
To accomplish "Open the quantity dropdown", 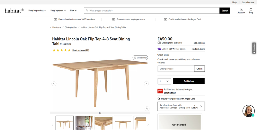I will tap(164, 81).
